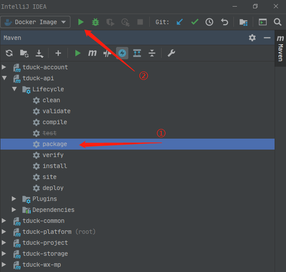Select the tduck-common module label

click(43, 221)
